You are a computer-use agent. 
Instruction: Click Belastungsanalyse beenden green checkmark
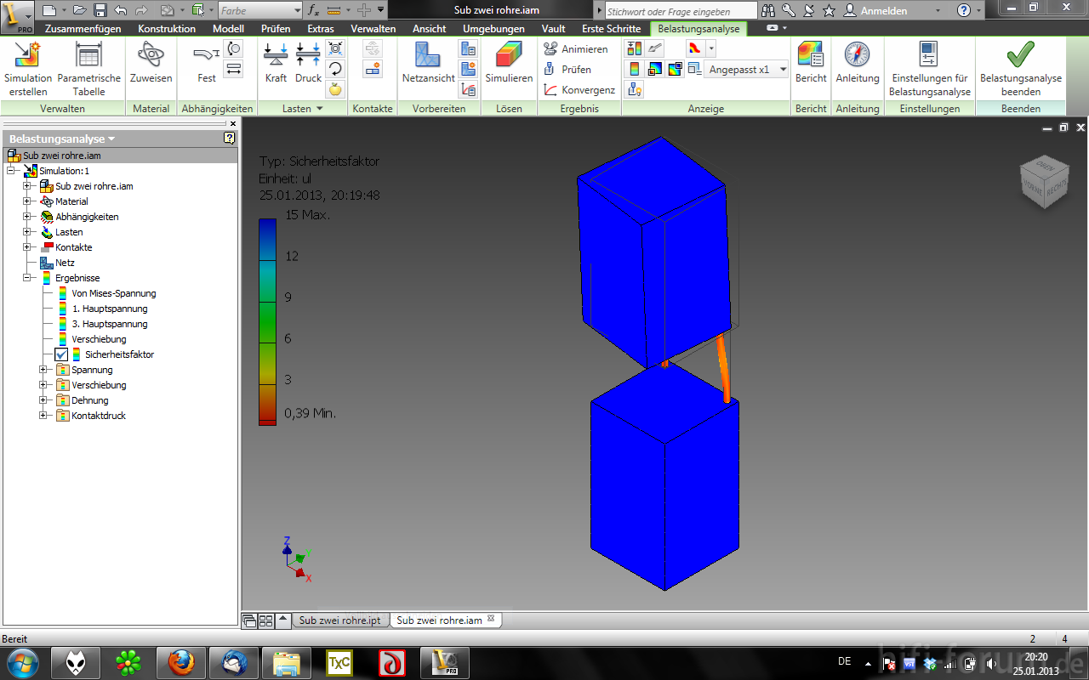[1020, 56]
